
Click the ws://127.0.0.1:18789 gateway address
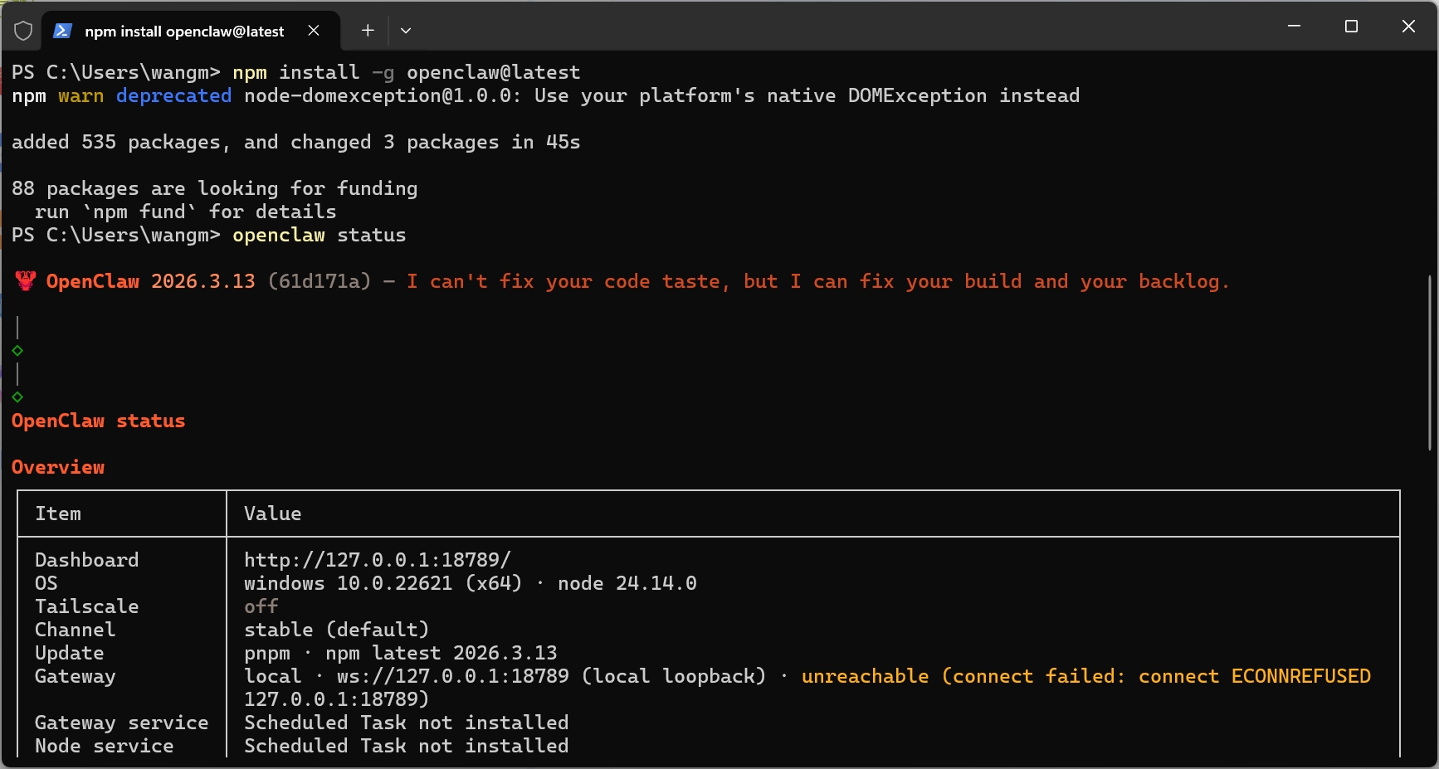[x=452, y=676]
